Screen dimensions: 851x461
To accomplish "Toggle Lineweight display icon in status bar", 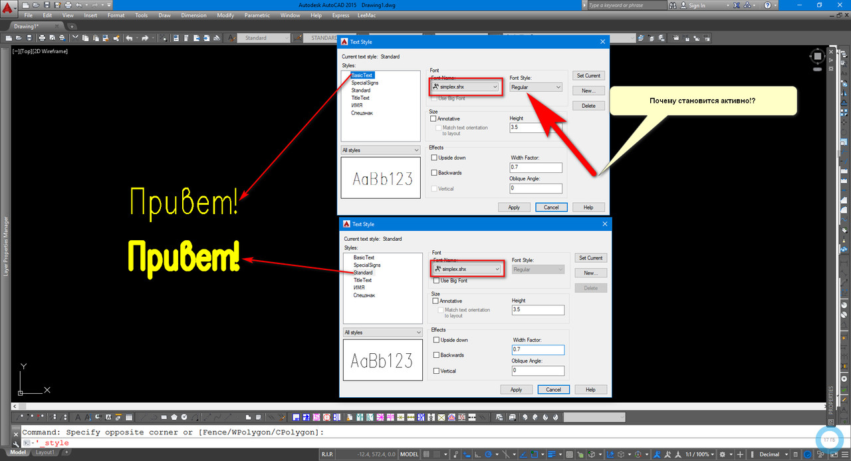I will tap(551, 454).
